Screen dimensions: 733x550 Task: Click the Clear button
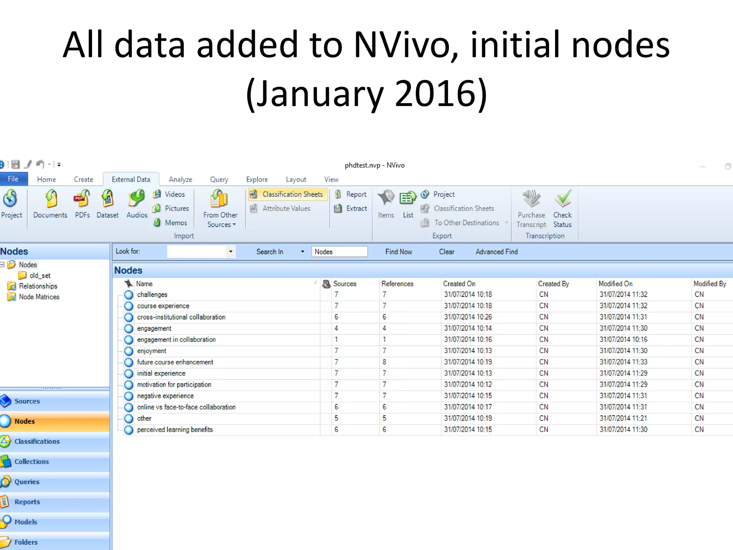pyautogui.click(x=447, y=252)
